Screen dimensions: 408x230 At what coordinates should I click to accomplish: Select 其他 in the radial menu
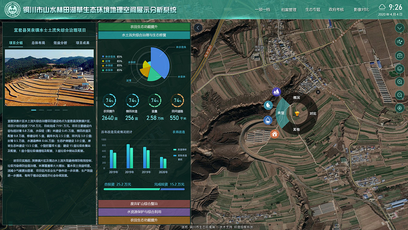coord(296,129)
